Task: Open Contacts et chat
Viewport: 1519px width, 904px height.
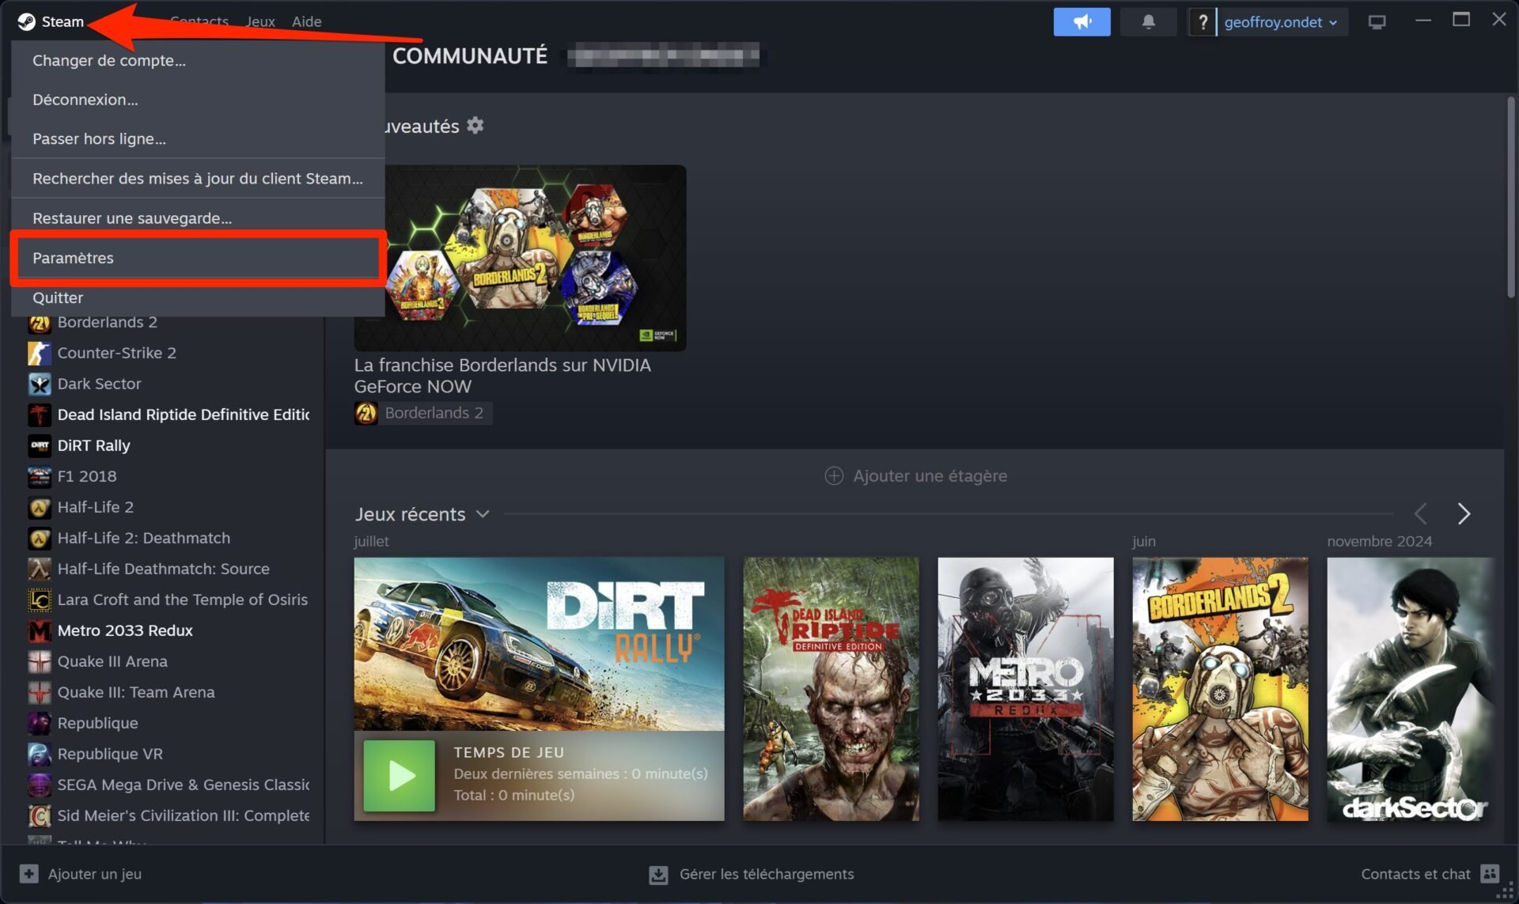Action: coord(1430,874)
